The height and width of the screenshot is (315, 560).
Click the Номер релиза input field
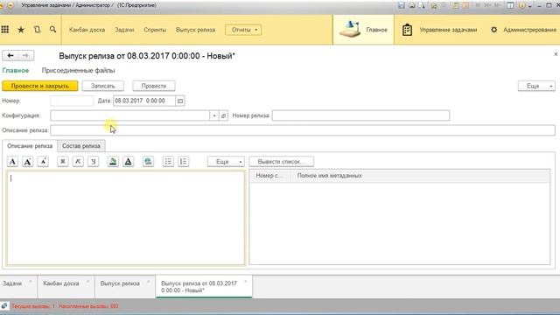point(360,115)
